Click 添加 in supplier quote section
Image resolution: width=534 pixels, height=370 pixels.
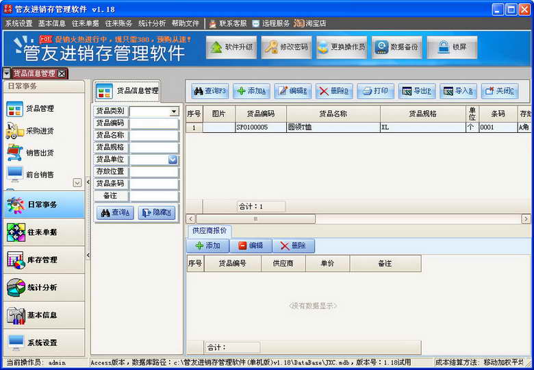click(208, 246)
